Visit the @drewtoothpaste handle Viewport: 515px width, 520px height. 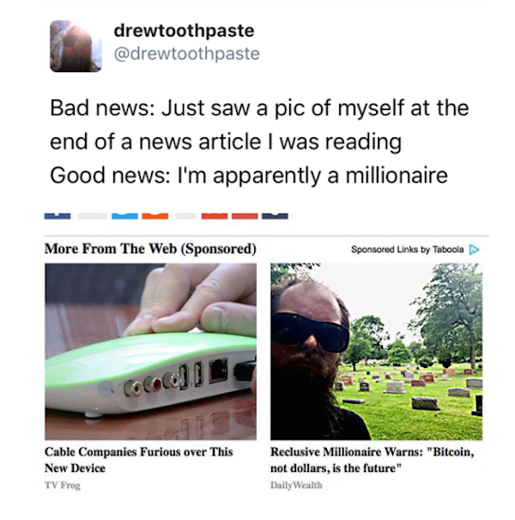click(187, 54)
